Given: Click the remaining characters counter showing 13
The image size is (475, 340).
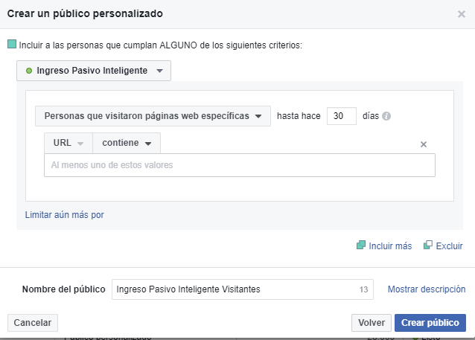Looking at the screenshot, I should 363,289.
